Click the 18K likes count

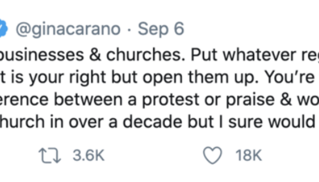pyautogui.click(x=249, y=156)
